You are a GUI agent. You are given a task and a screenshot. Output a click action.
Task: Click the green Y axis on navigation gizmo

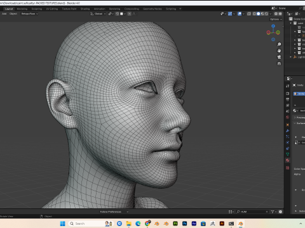pos(278,32)
